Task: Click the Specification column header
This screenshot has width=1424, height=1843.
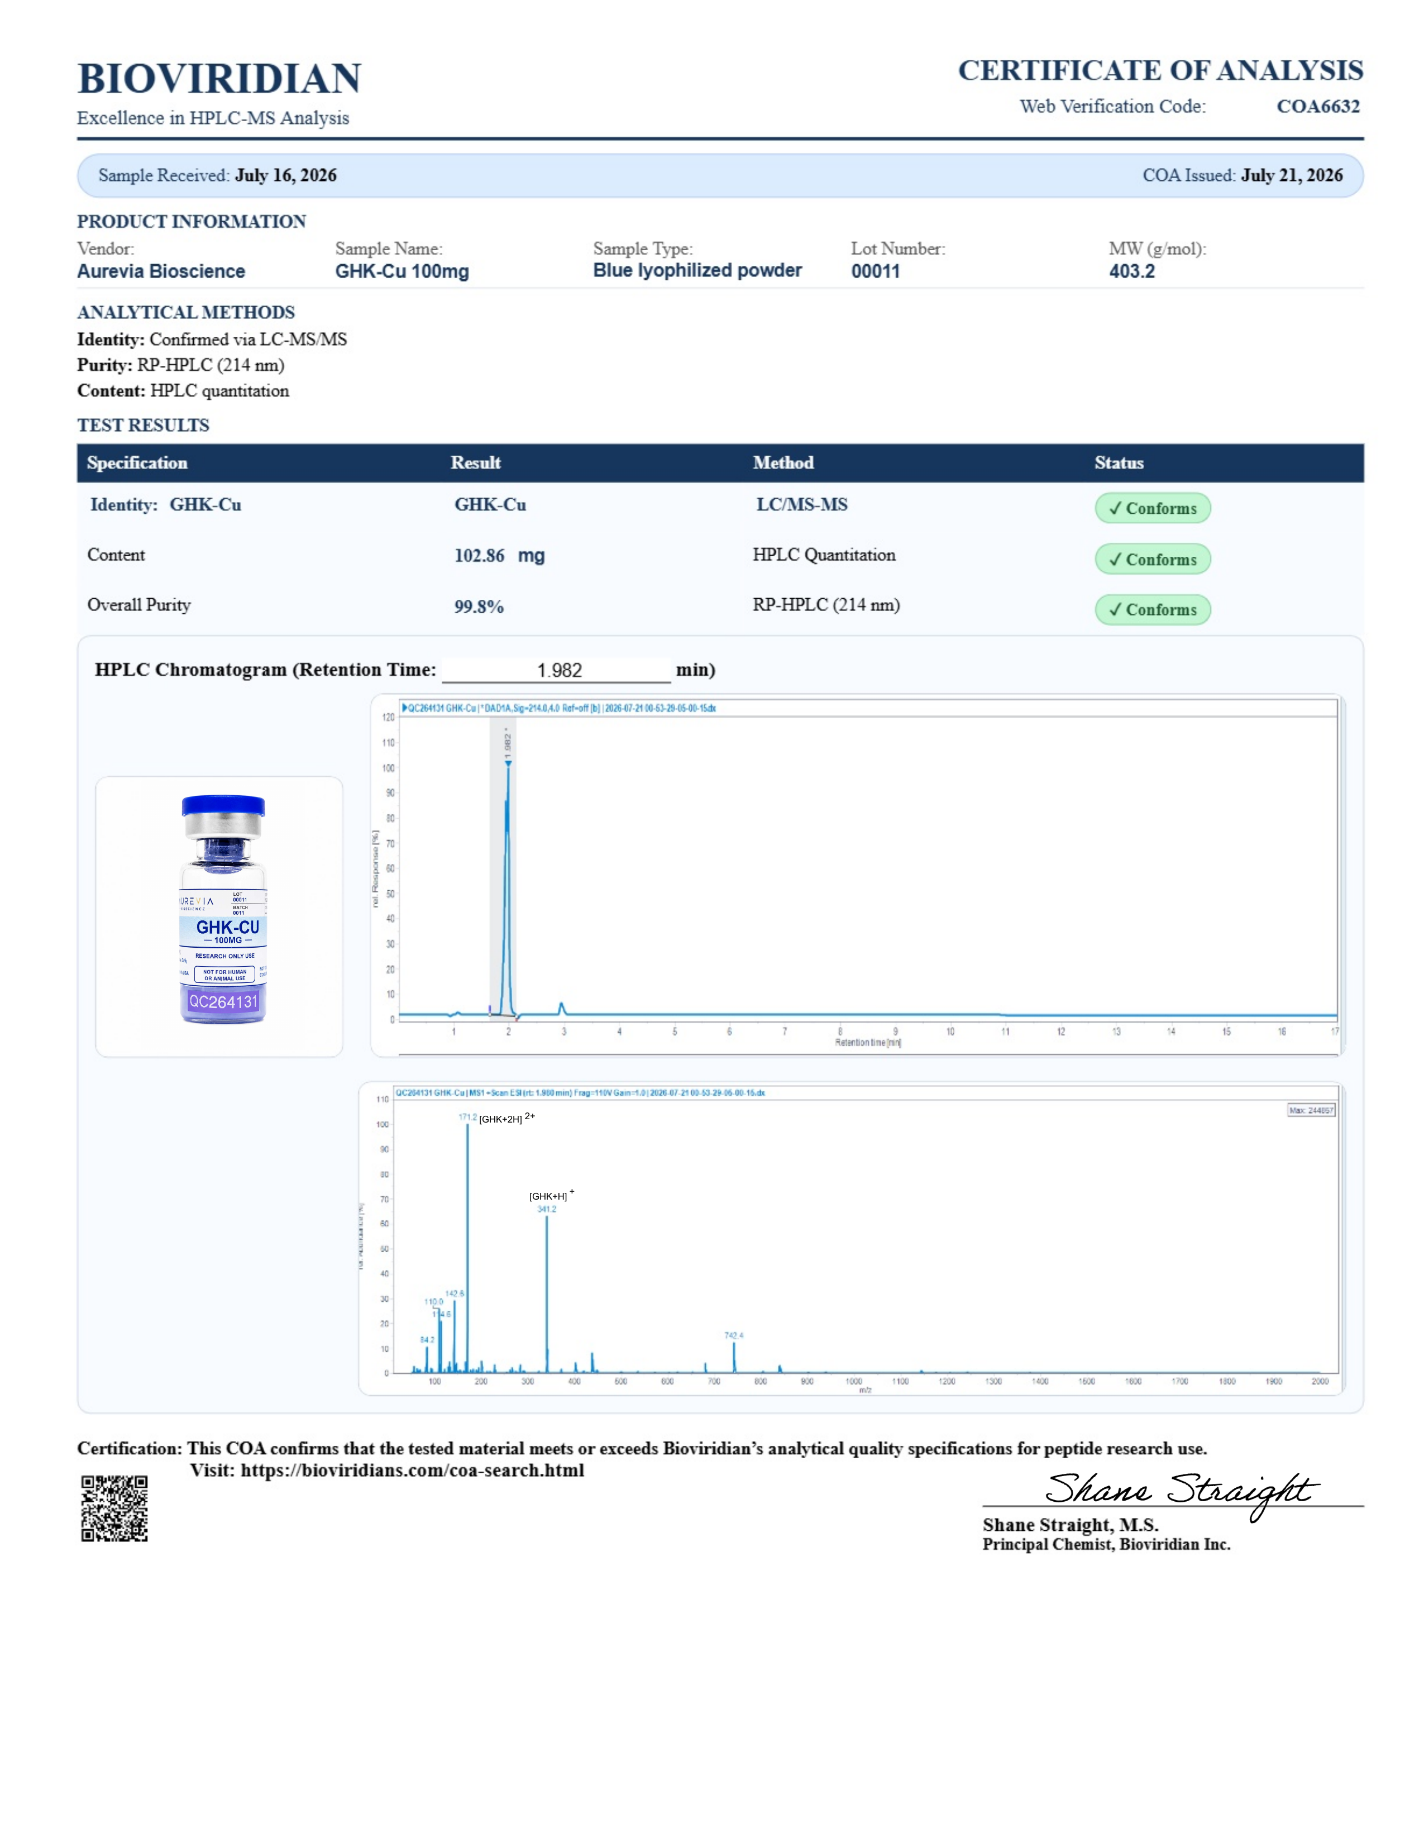Action: point(137,462)
